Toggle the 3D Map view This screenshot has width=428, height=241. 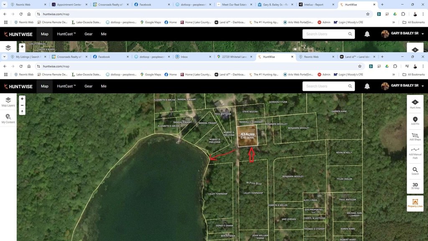pos(415,186)
